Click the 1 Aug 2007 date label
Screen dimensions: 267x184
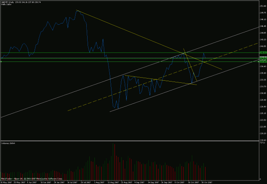click(x=99, y=182)
